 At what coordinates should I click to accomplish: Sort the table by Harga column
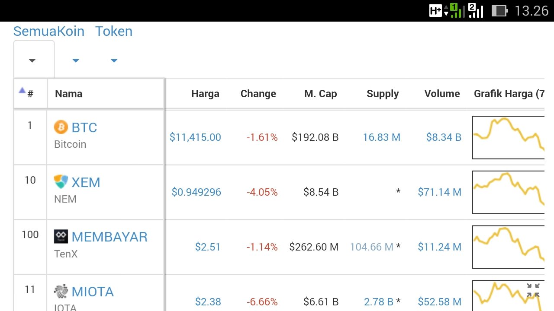pos(205,94)
